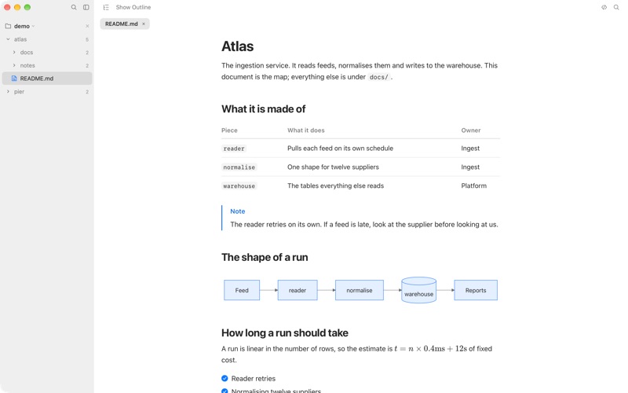
Task: Click the inline docs/ code text
Action: [x=378, y=77]
